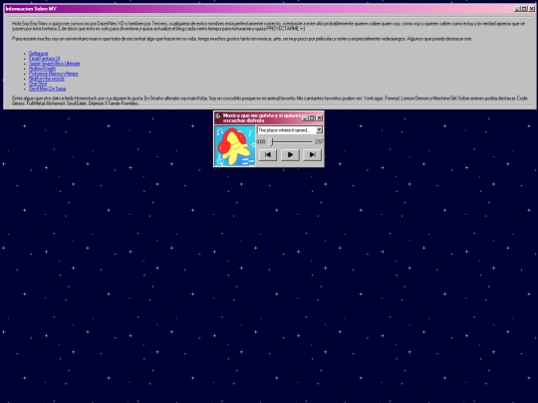Click the album art with headphones character
Image resolution: width=538 pixels, height=403 pixels.
pos(235,145)
